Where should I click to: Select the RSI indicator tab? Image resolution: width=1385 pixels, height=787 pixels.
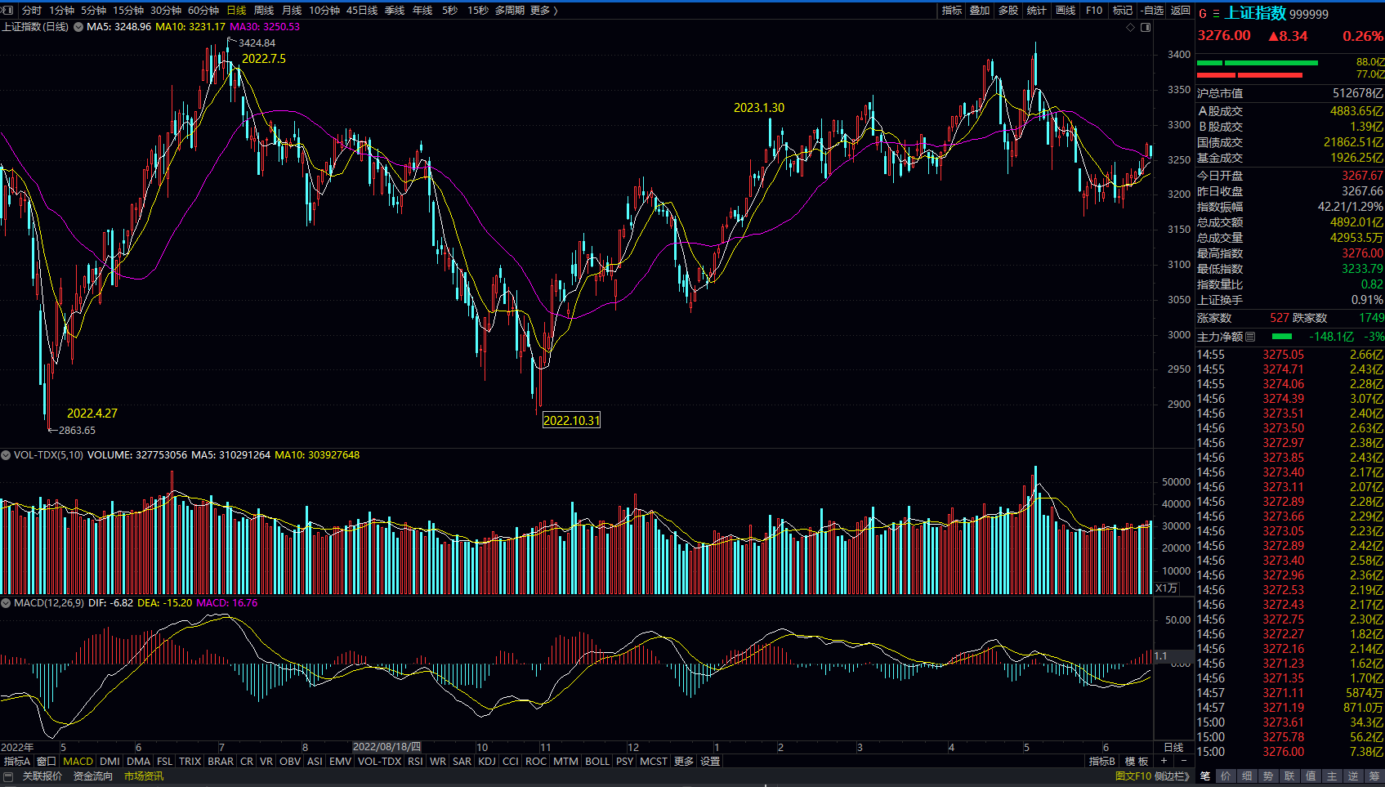click(415, 762)
